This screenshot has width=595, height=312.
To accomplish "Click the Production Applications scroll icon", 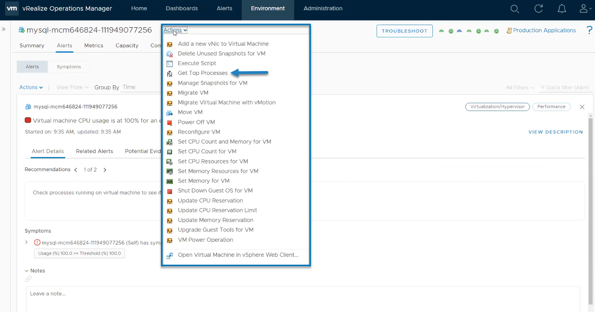I will [x=509, y=30].
